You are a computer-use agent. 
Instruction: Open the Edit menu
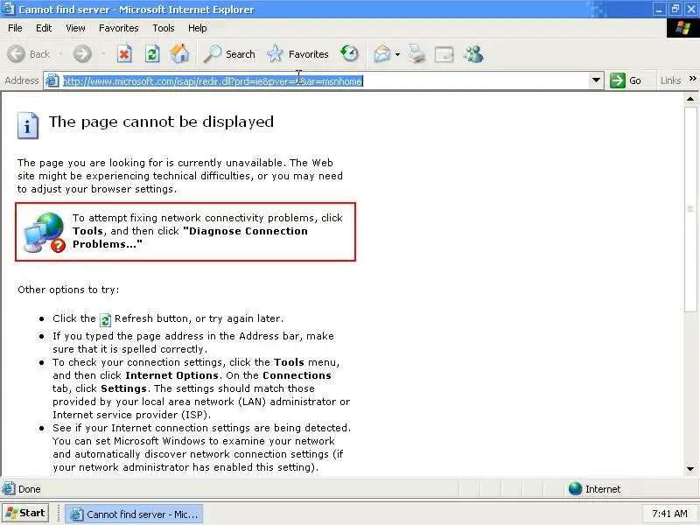point(44,28)
